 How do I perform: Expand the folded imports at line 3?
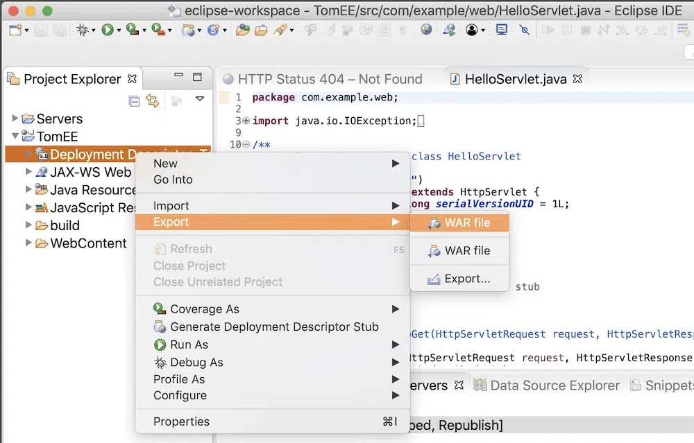(x=246, y=121)
